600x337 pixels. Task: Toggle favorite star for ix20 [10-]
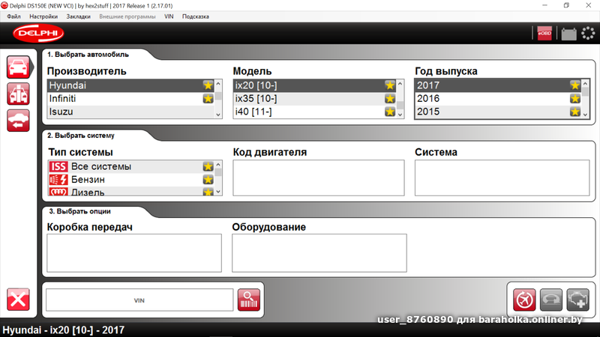pyautogui.click(x=389, y=85)
